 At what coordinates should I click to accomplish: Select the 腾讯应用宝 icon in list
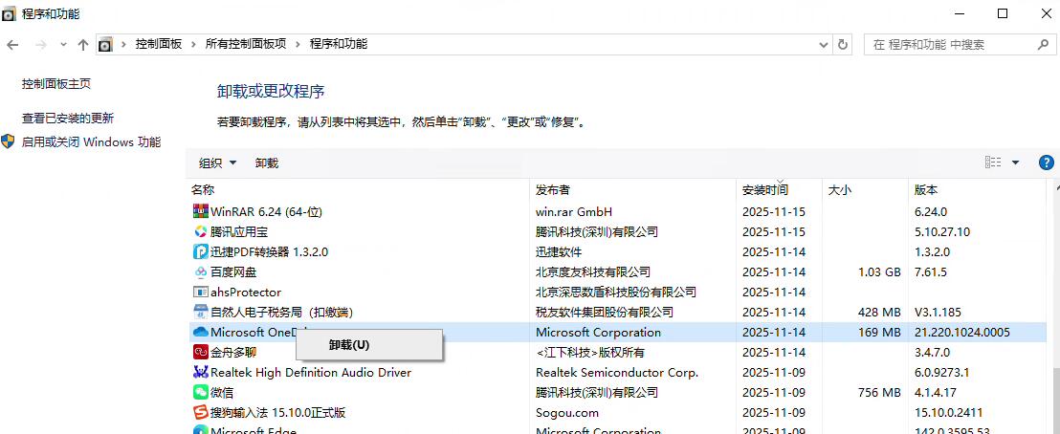coord(201,231)
